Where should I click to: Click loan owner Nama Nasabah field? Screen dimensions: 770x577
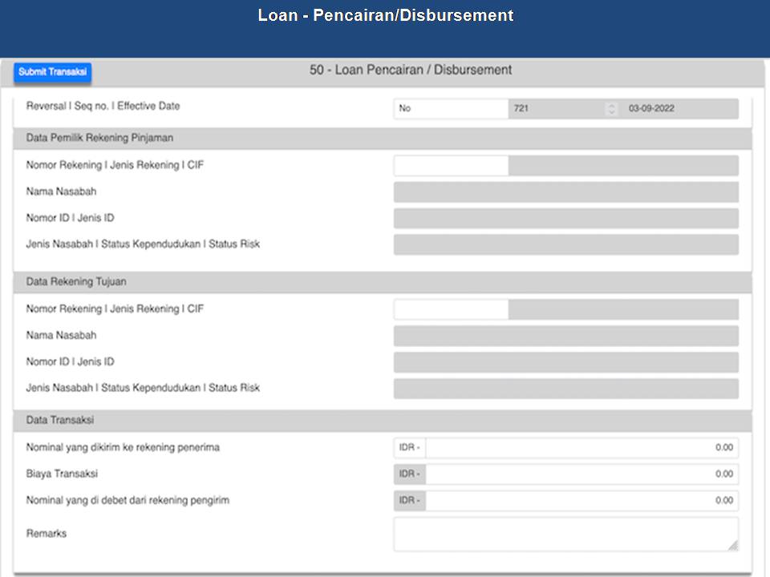tap(565, 192)
